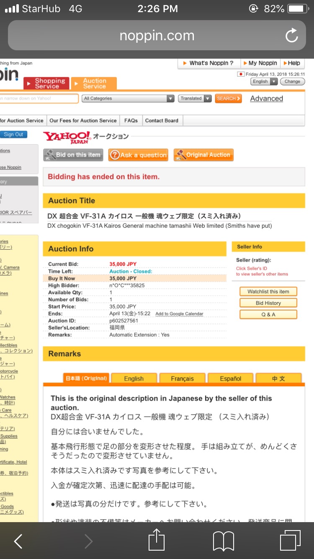314x559 pixels.
Task: Click the Ask a question button
Action: click(x=138, y=155)
